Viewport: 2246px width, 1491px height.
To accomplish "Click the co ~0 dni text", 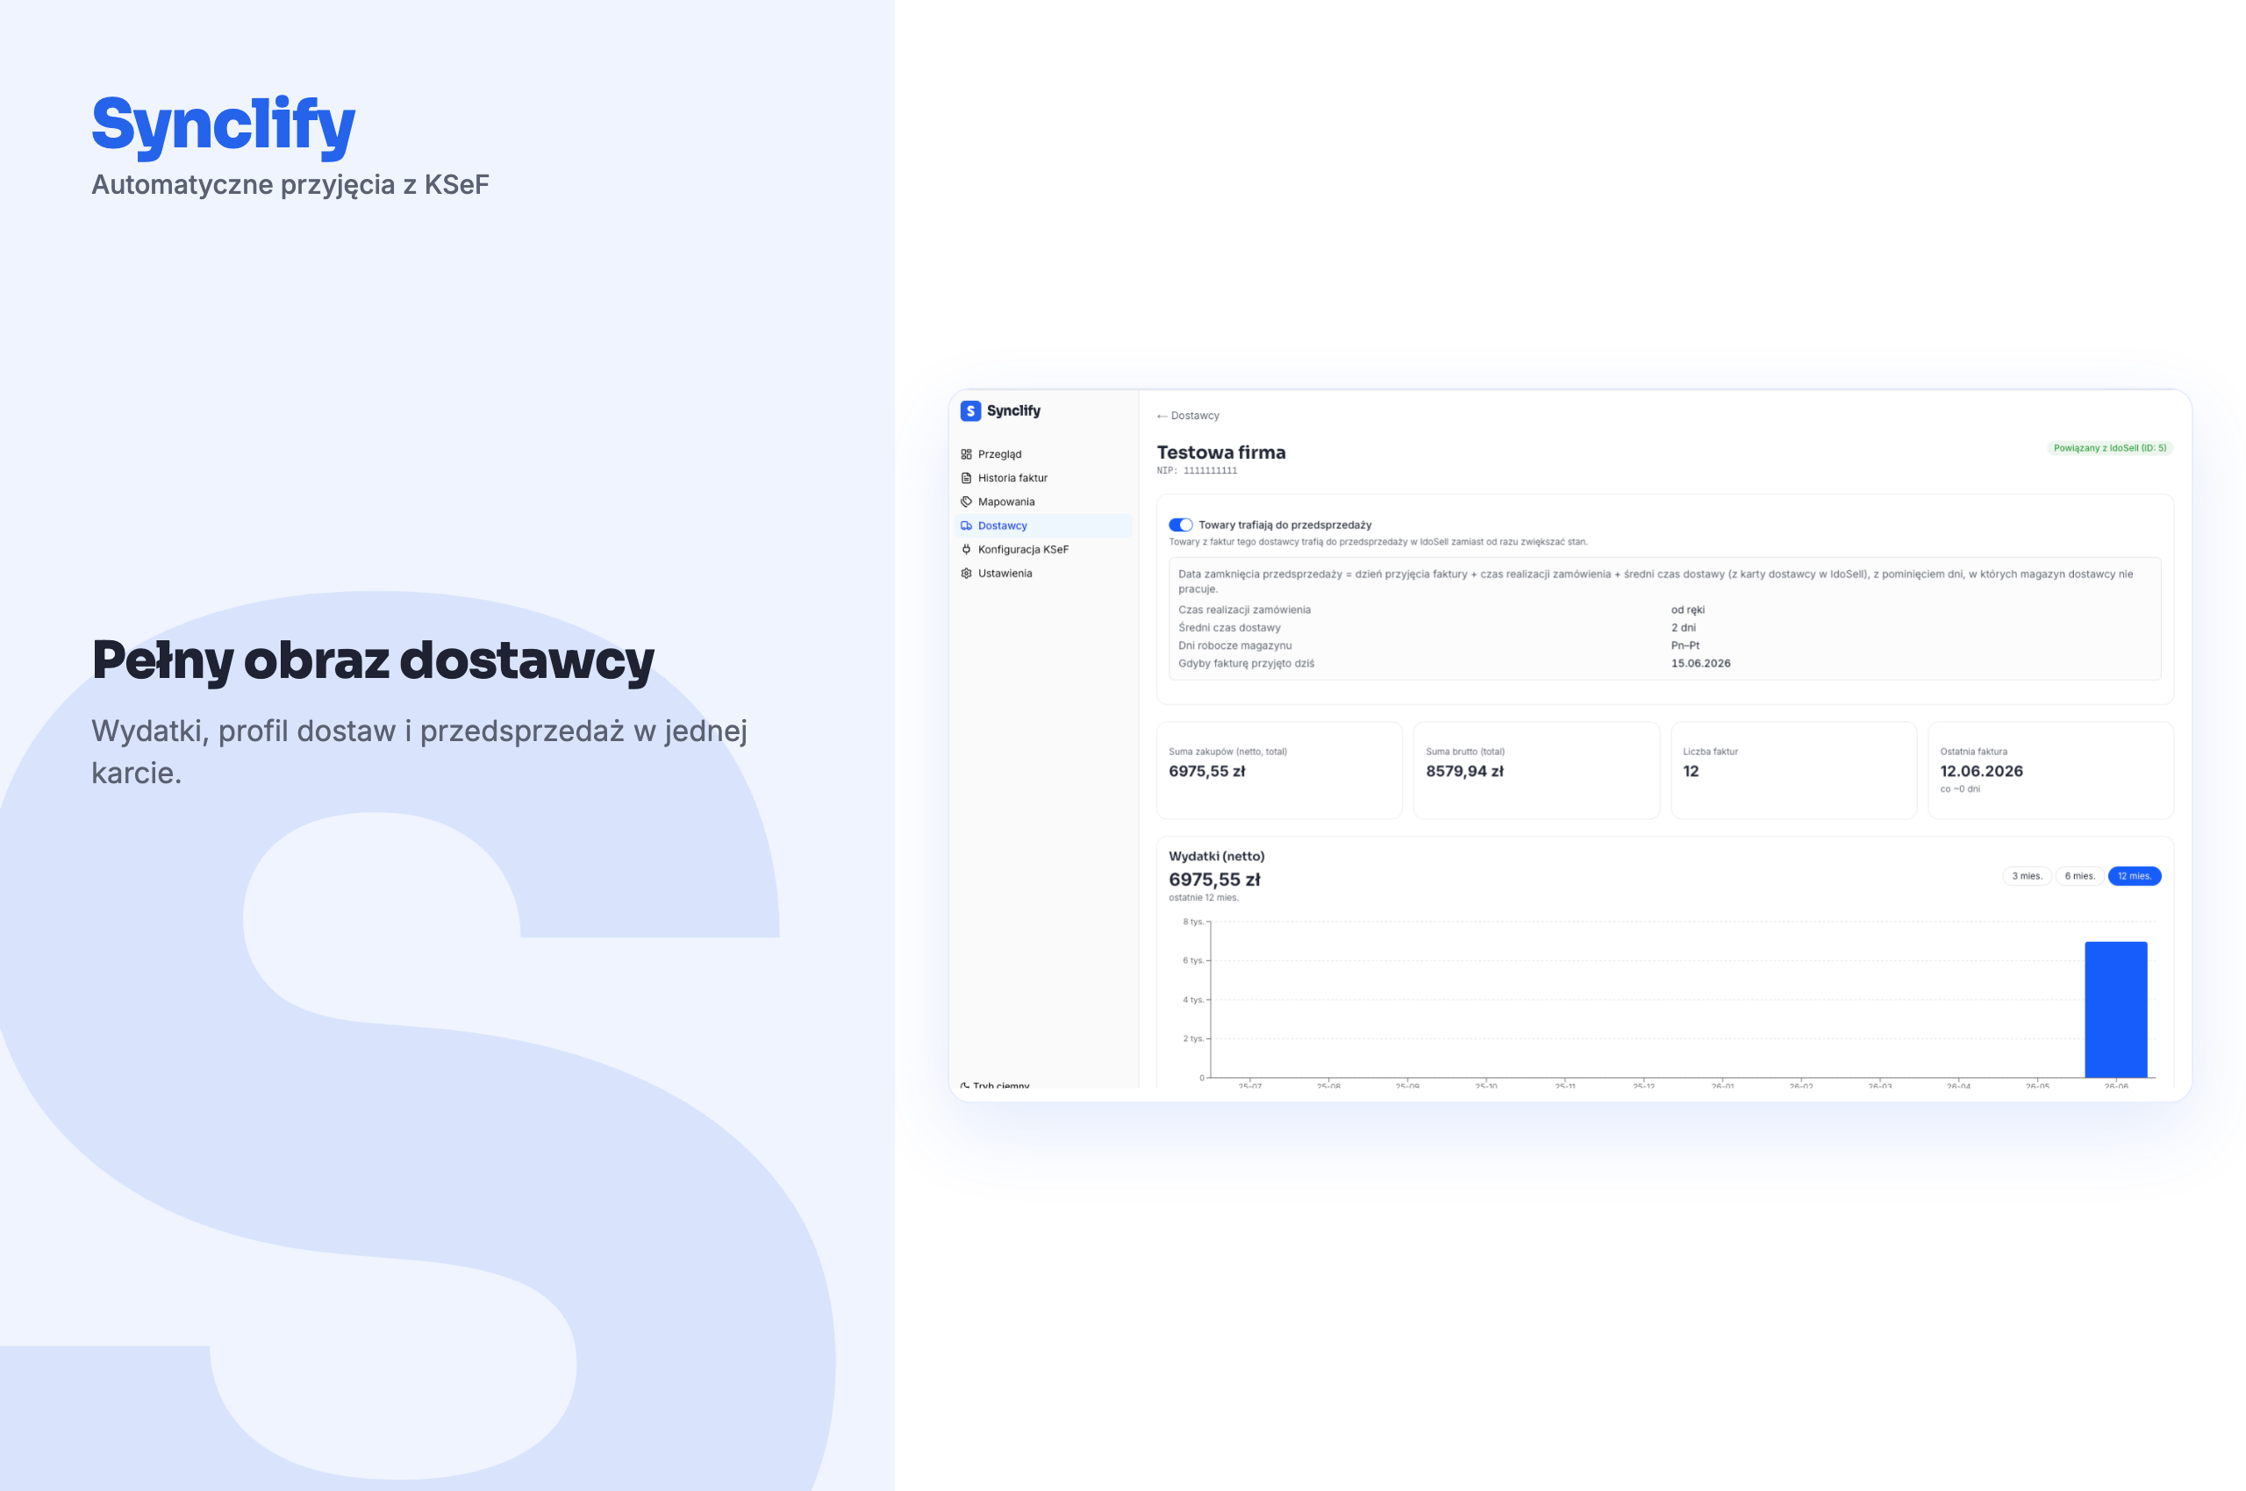I will click(x=1961, y=789).
